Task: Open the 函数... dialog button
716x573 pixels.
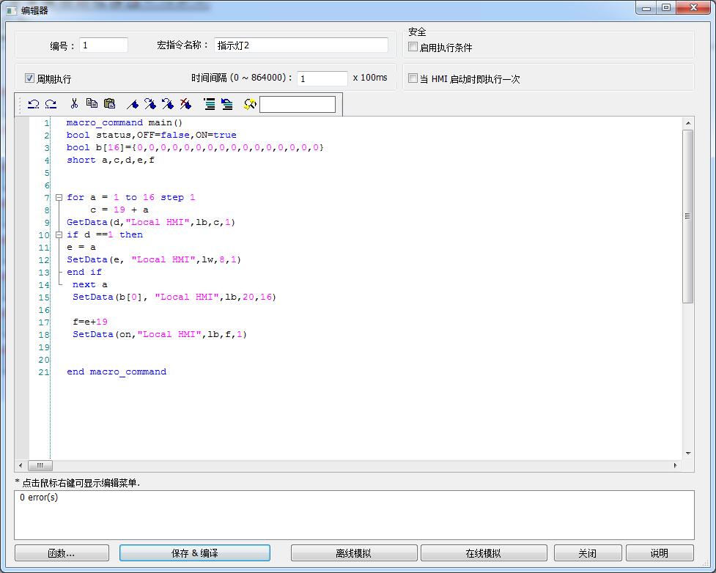Action: [62, 553]
